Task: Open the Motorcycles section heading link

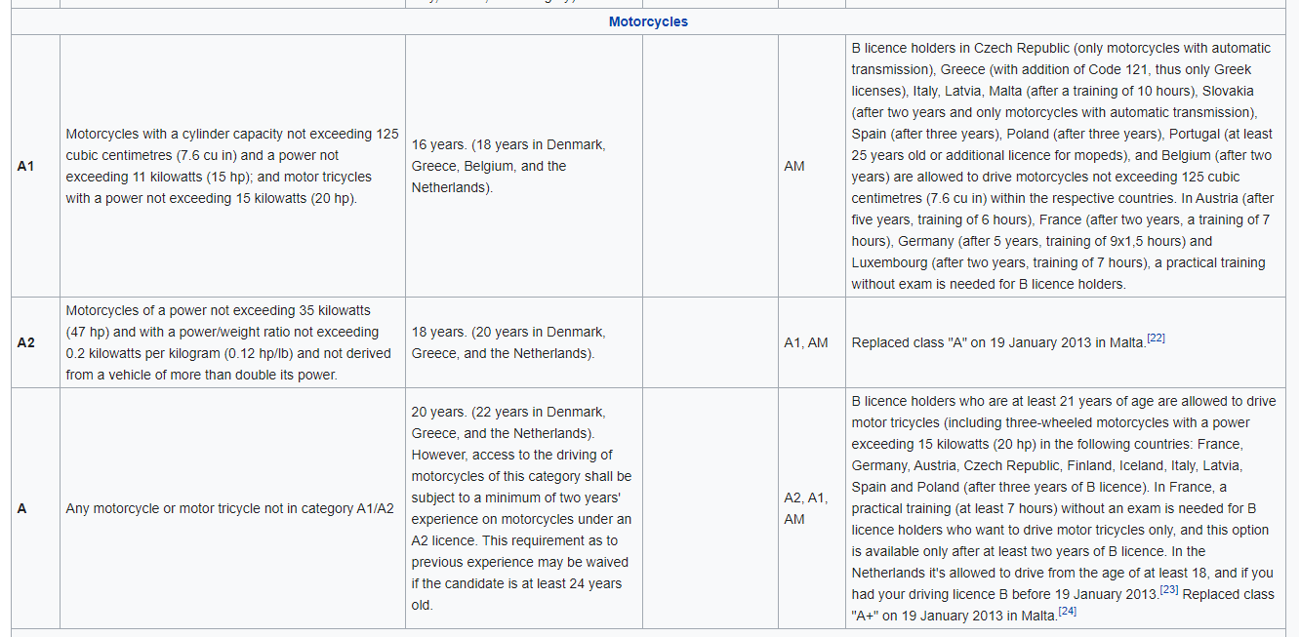Action: pos(648,21)
